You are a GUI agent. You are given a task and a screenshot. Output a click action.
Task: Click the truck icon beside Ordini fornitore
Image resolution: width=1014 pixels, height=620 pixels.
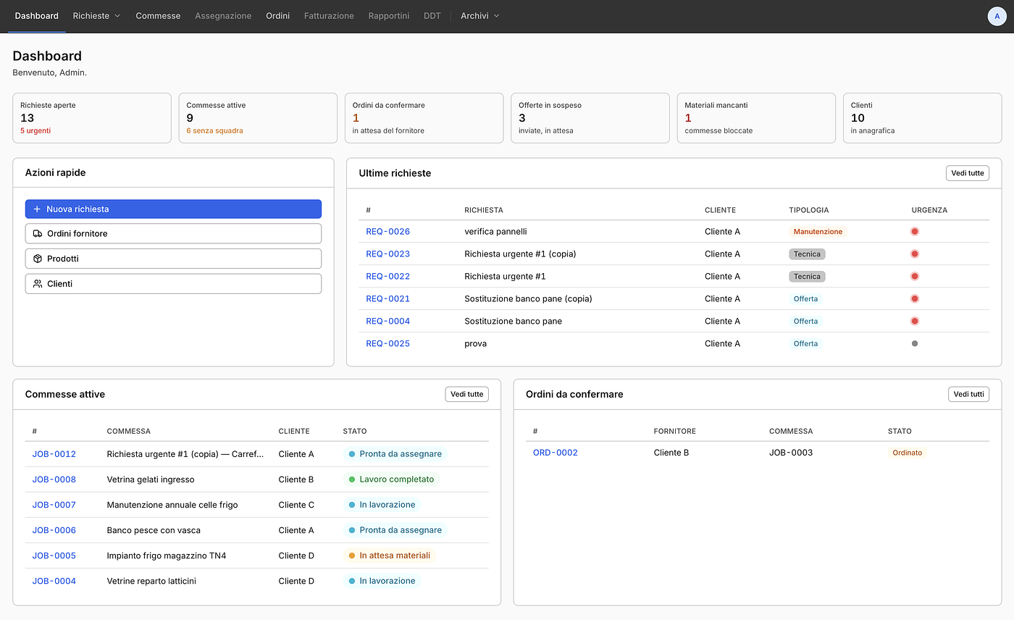38,234
